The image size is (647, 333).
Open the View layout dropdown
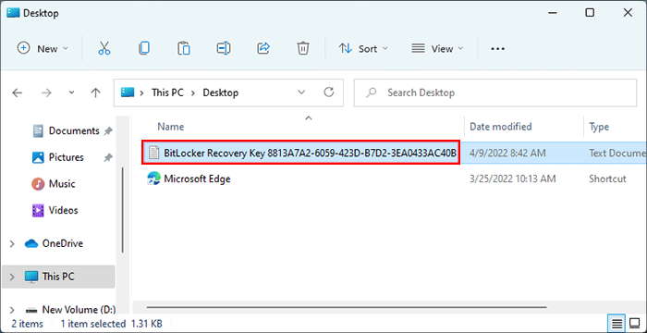pos(438,49)
